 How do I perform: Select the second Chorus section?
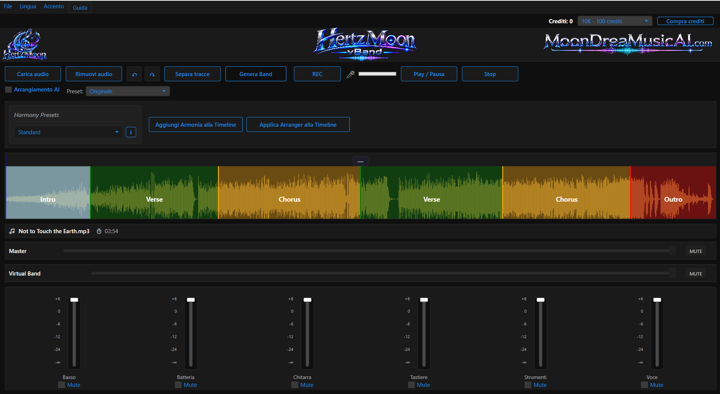(x=566, y=193)
